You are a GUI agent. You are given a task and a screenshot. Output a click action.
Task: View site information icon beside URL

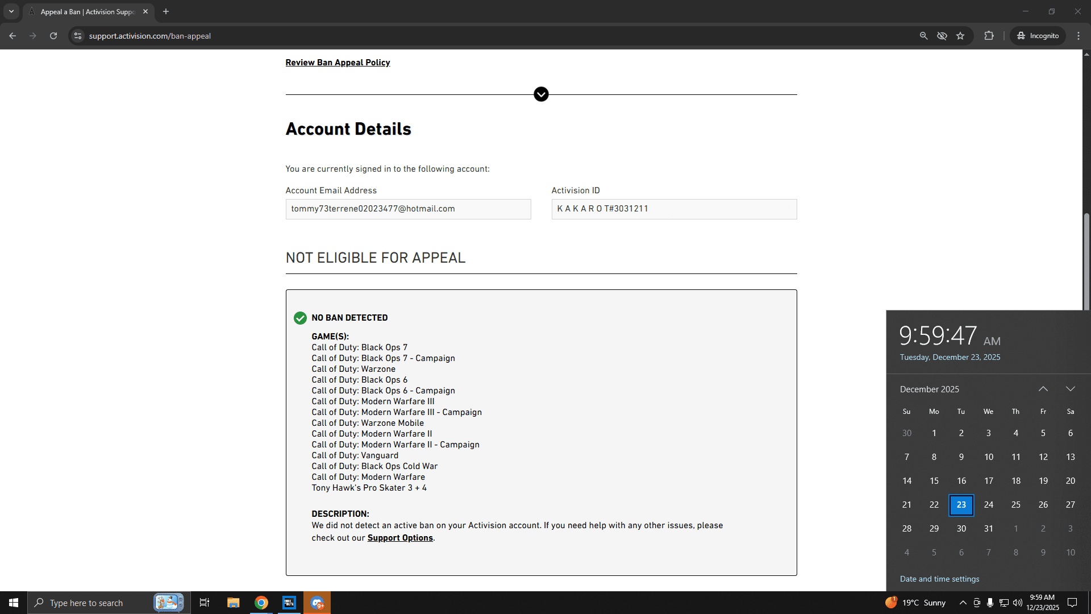click(78, 36)
